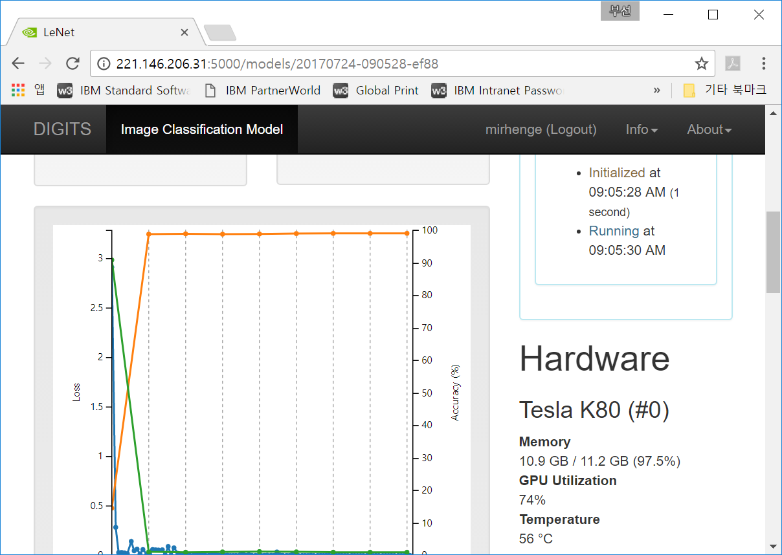The width and height of the screenshot is (782, 555).
Task: Open Chrome's three-dot menu
Action: pyautogui.click(x=764, y=63)
